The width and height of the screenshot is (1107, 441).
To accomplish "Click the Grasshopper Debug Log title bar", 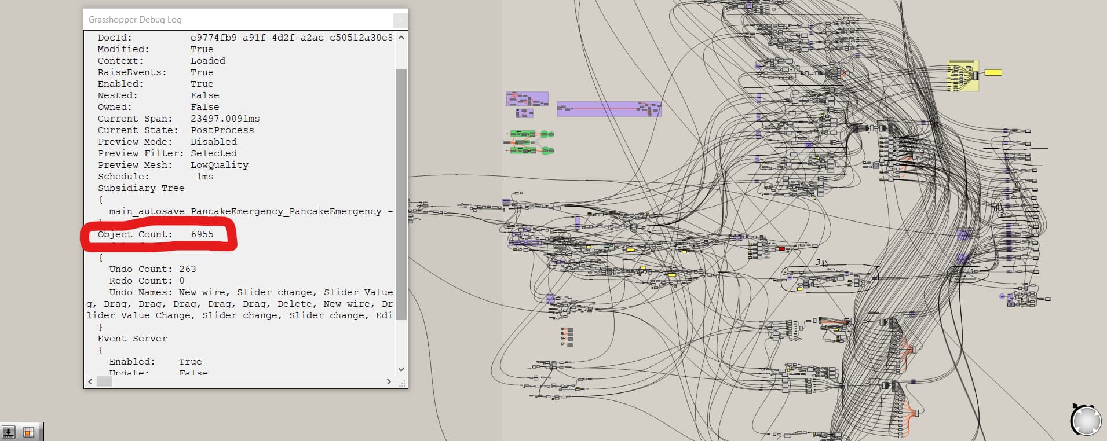I will pyautogui.click(x=238, y=20).
